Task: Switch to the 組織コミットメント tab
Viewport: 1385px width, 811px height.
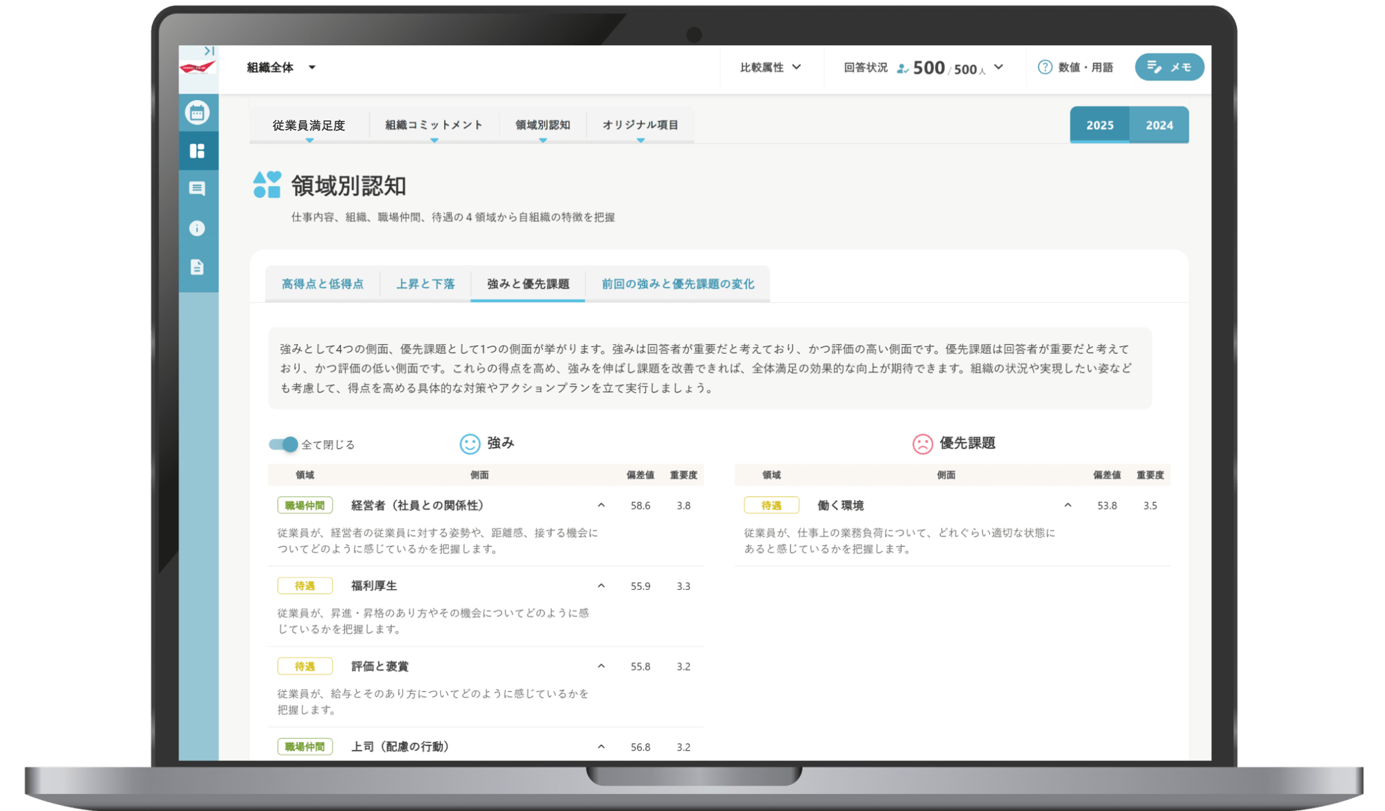Action: click(433, 124)
